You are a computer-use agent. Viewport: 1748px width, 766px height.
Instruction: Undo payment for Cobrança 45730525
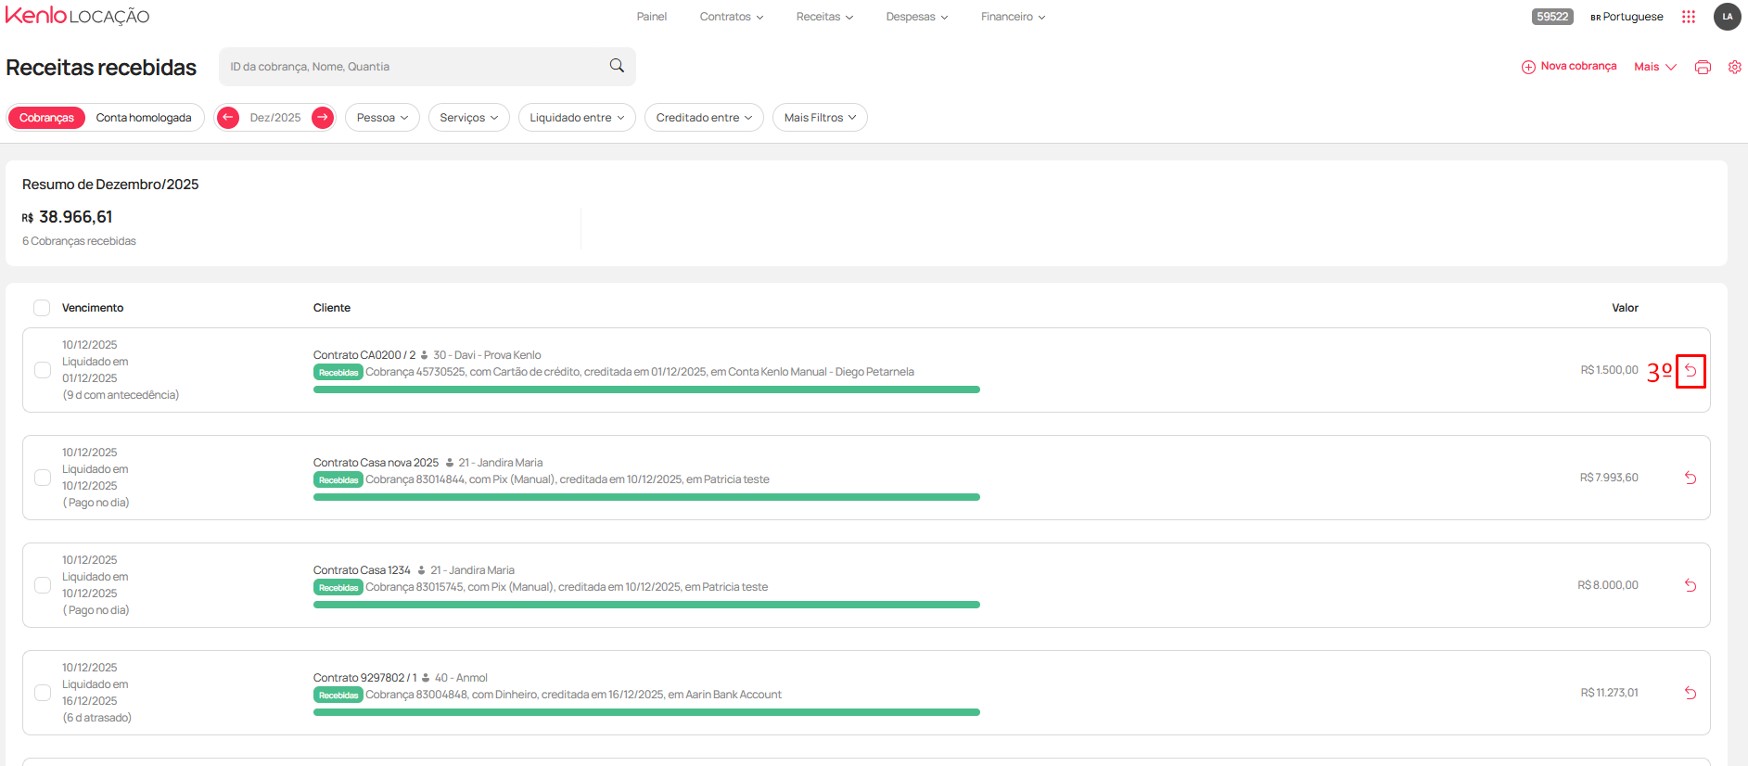coord(1691,371)
